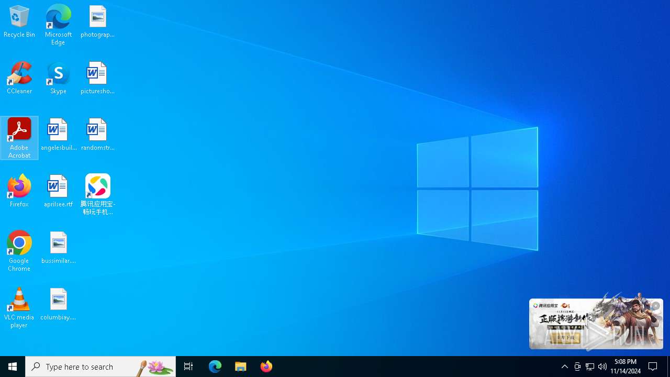
Task: Open Firefox from the taskbar
Action: [x=266, y=367]
